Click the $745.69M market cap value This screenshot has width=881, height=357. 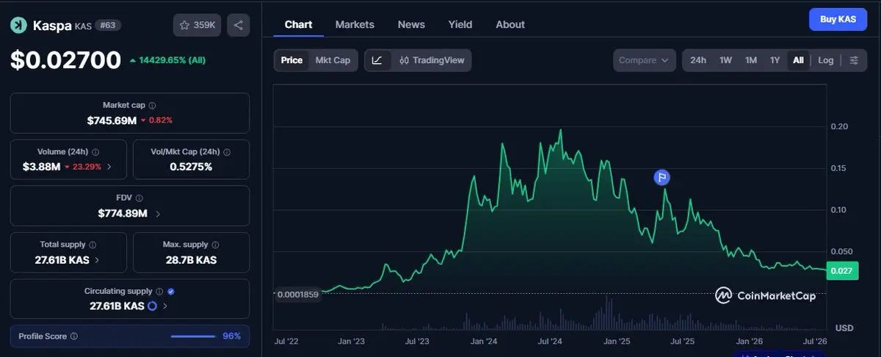point(112,120)
